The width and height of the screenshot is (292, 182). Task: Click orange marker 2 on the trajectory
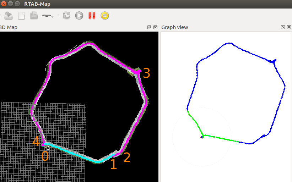tap(127, 157)
